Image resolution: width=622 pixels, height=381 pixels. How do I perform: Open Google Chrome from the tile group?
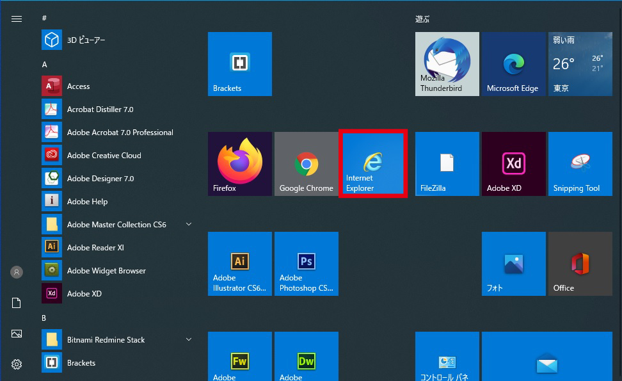tap(306, 163)
